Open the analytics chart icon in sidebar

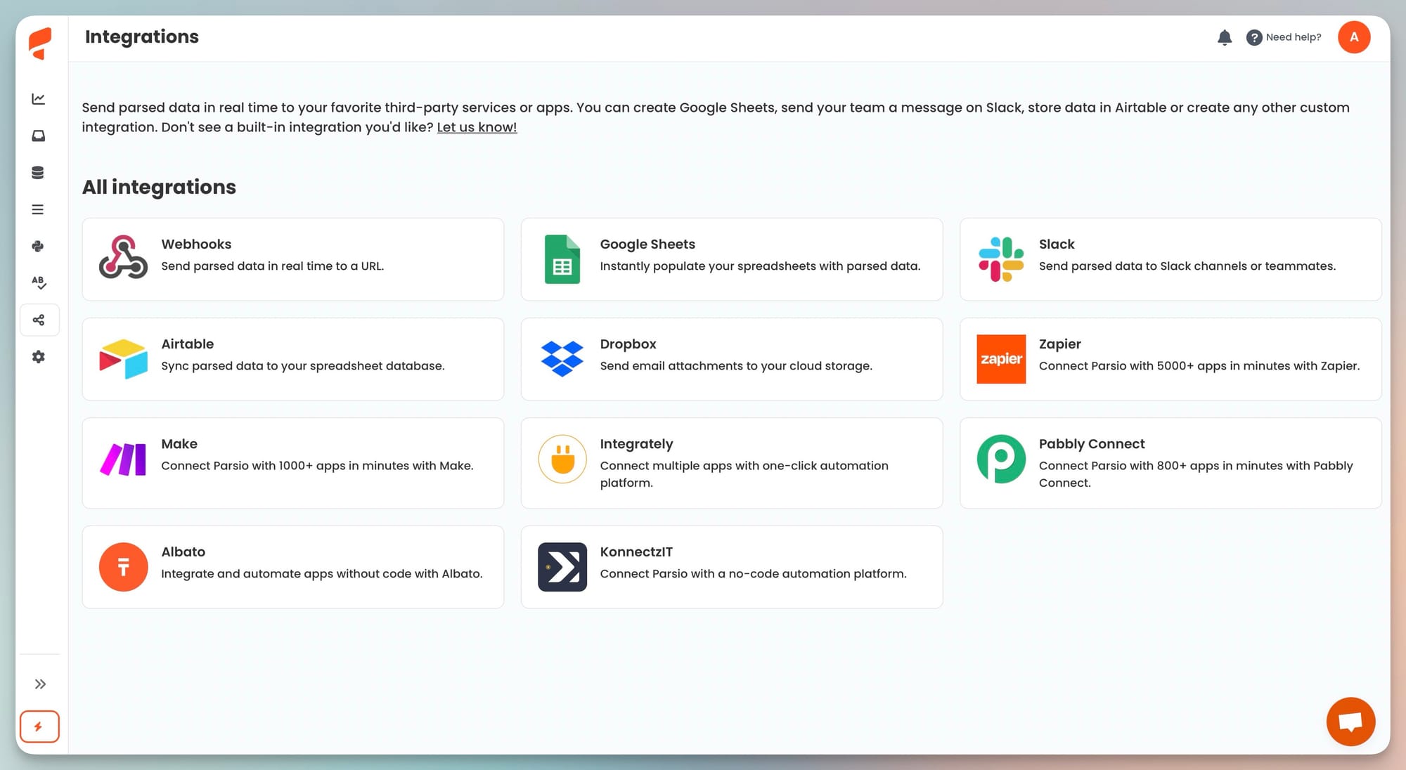coord(39,99)
